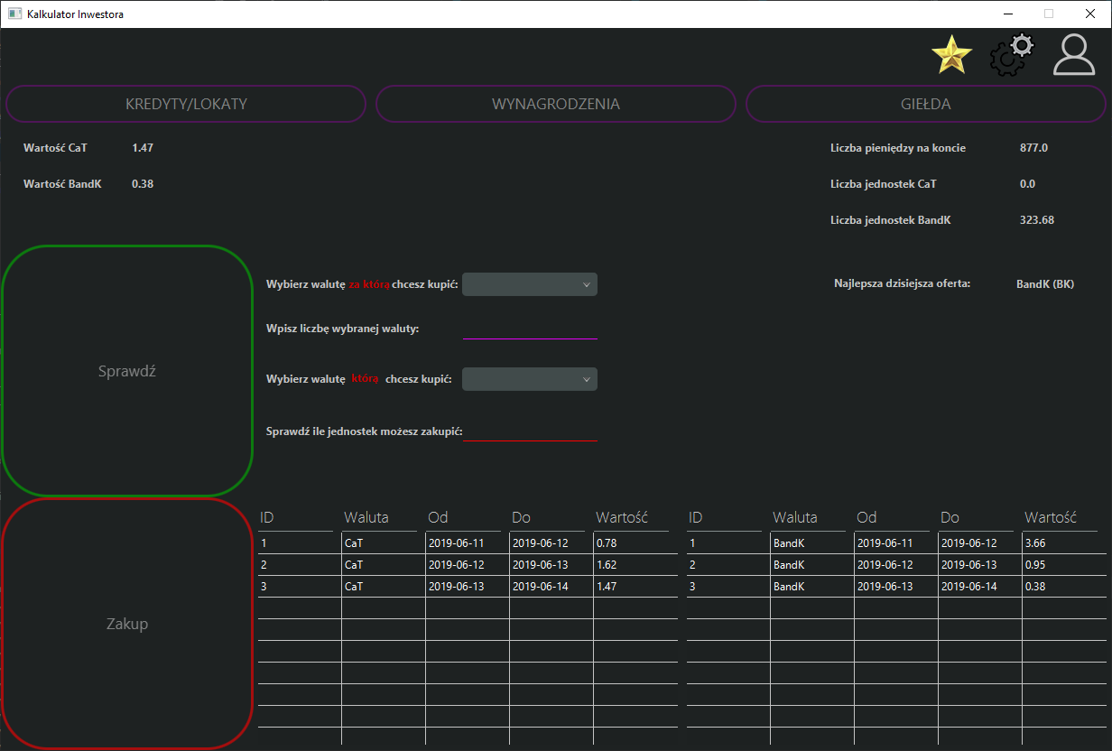Click the red Zakup button

[x=127, y=624]
